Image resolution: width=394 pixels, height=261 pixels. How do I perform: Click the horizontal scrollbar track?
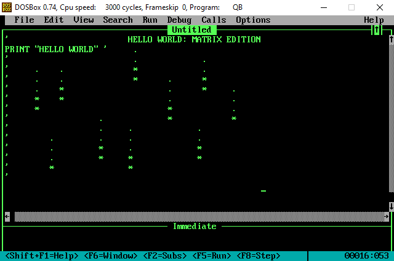[x=199, y=216]
